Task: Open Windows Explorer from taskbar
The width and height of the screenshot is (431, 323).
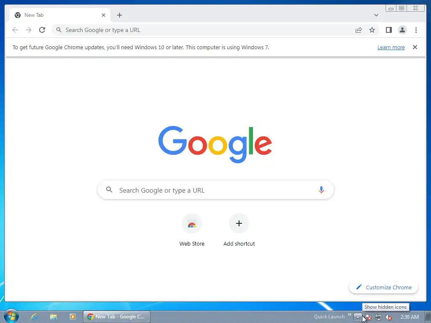Action: 53,317
